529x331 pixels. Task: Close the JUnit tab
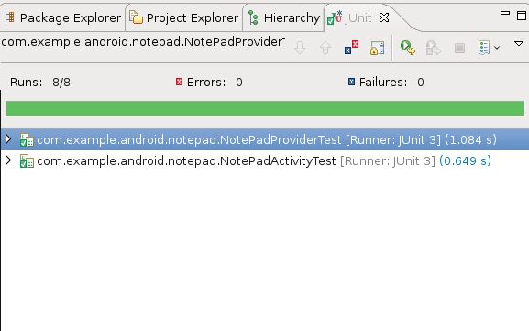click(384, 17)
